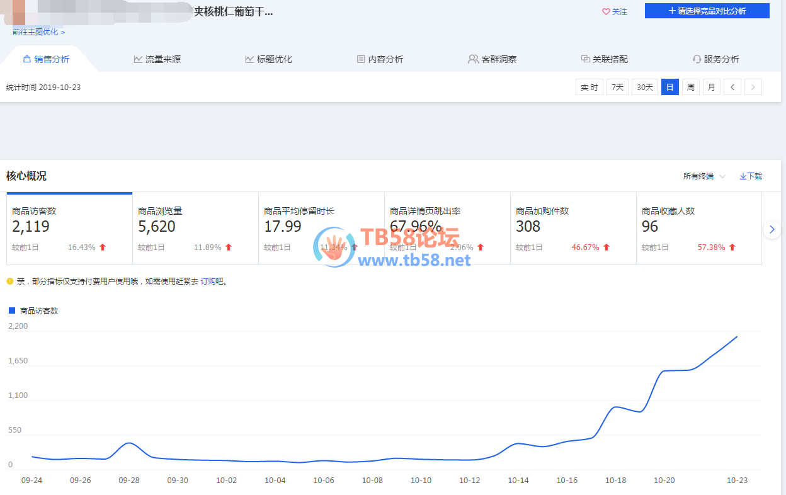Go to previous date with left arrow

pyautogui.click(x=732, y=87)
